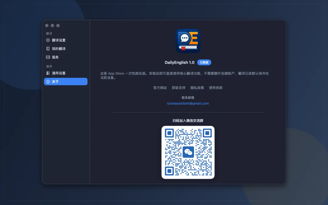Viewport: 328px width, 205px height.
Task: Close the window with the first traffic light
Action: 47,26
